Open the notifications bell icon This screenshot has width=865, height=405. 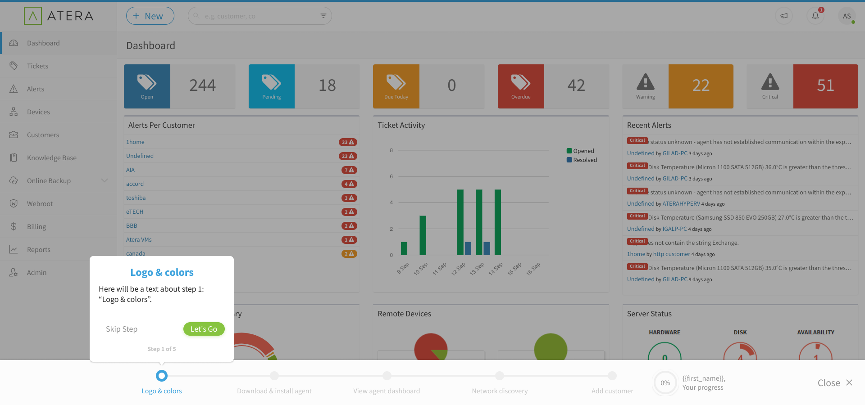point(815,16)
